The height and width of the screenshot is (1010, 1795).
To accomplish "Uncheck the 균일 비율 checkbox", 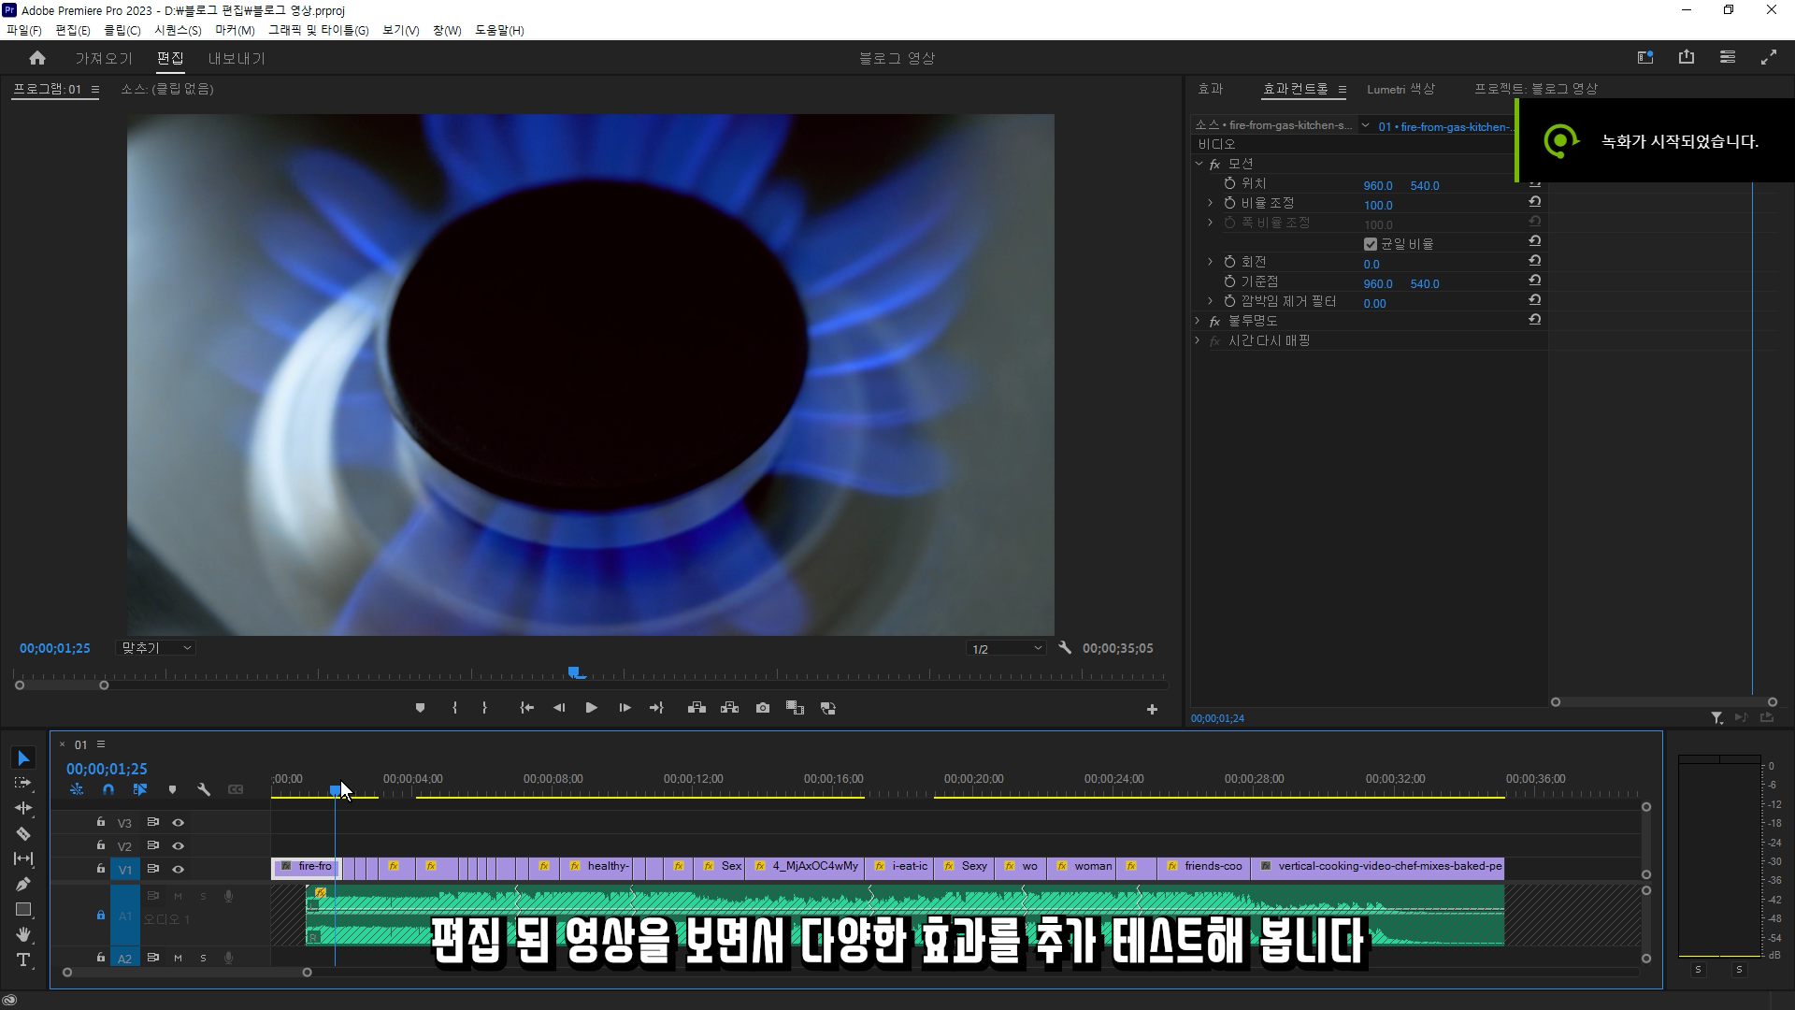I will pos(1371,244).
